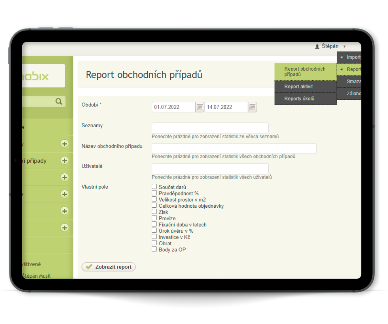Expand the Reporty submenu arrow
Image resolution: width=388 pixels, height=324 pixels.
(x=341, y=69)
